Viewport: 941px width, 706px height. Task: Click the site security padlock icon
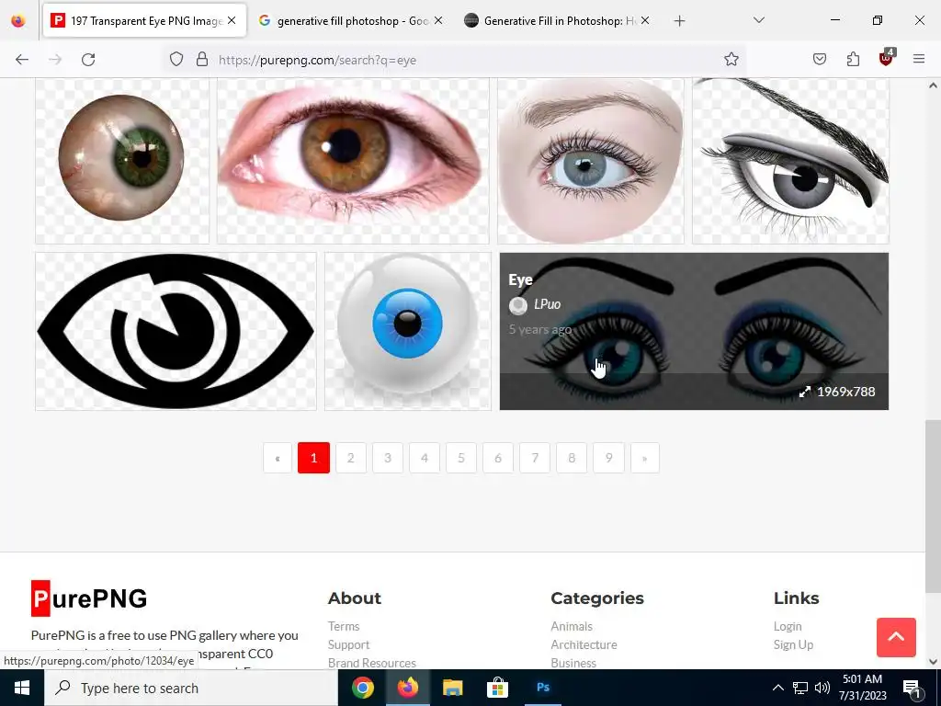[202, 59]
